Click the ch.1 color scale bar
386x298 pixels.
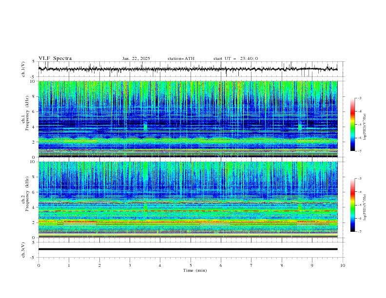pyautogui.click(x=352, y=125)
